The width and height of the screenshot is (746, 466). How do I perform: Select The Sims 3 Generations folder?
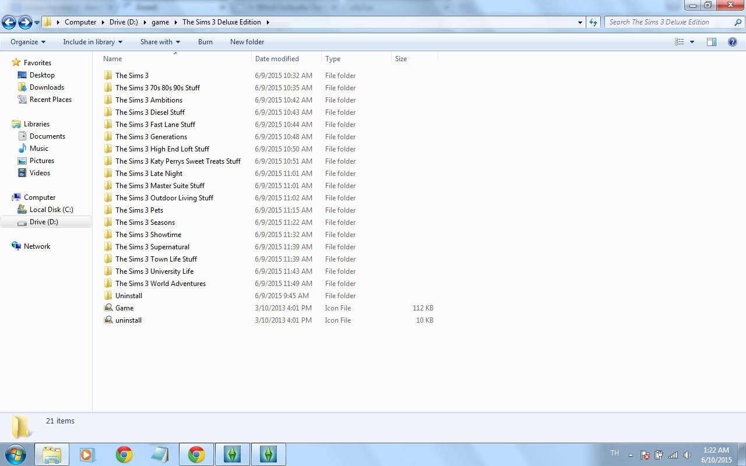(x=151, y=137)
